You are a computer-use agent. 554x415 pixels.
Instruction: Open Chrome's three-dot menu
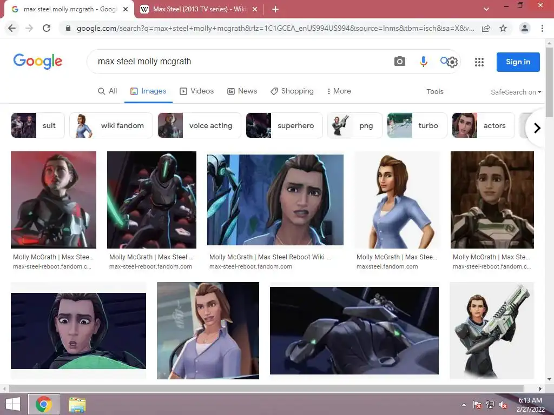point(542,28)
